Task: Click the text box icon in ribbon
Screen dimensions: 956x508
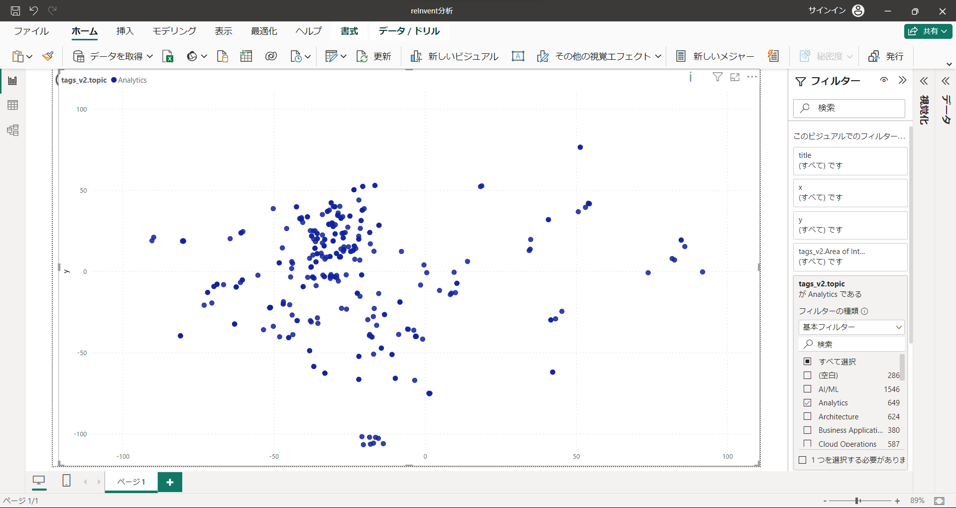Action: (x=518, y=56)
